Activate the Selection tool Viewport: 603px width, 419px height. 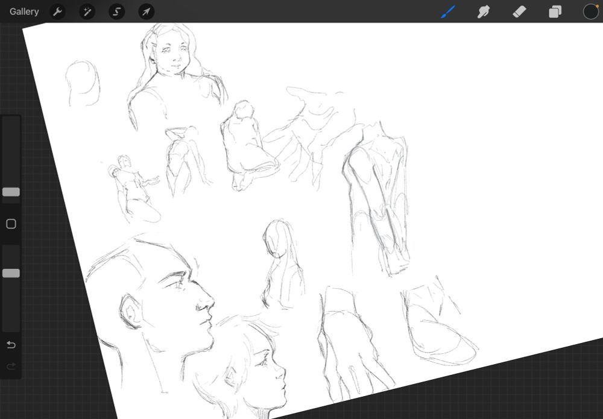116,11
